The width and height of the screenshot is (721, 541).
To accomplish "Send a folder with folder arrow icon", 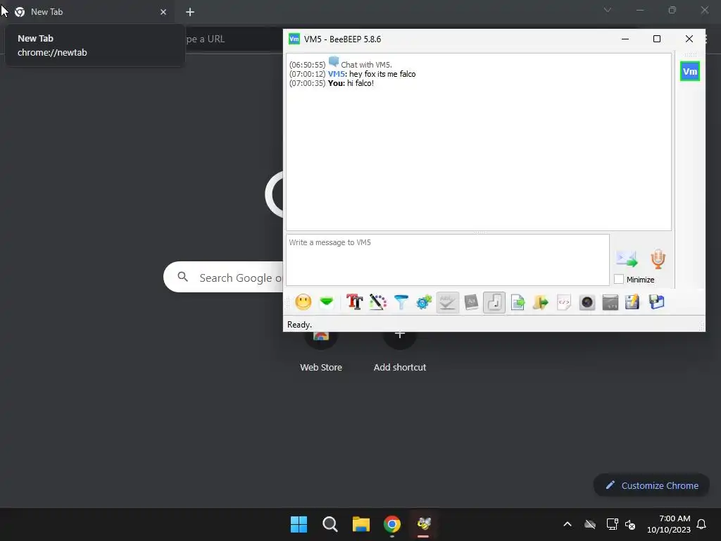I will tap(541, 302).
